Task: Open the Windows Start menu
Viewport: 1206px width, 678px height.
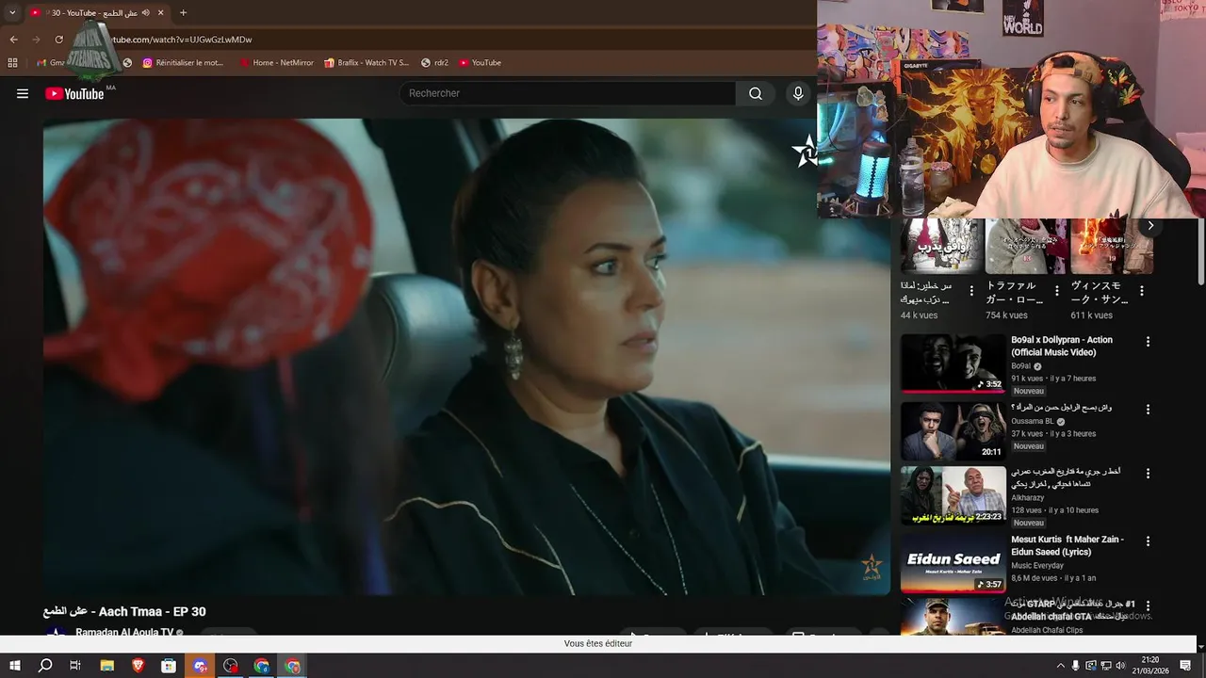Action: [x=14, y=666]
